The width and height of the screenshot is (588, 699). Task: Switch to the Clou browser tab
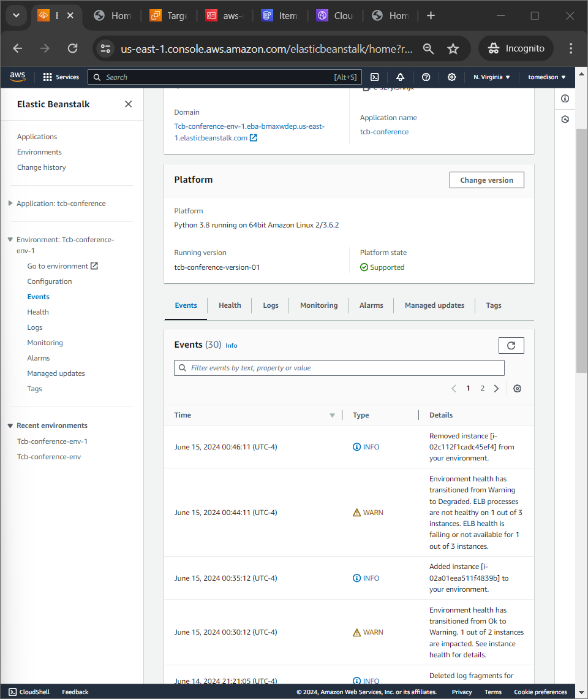[336, 15]
